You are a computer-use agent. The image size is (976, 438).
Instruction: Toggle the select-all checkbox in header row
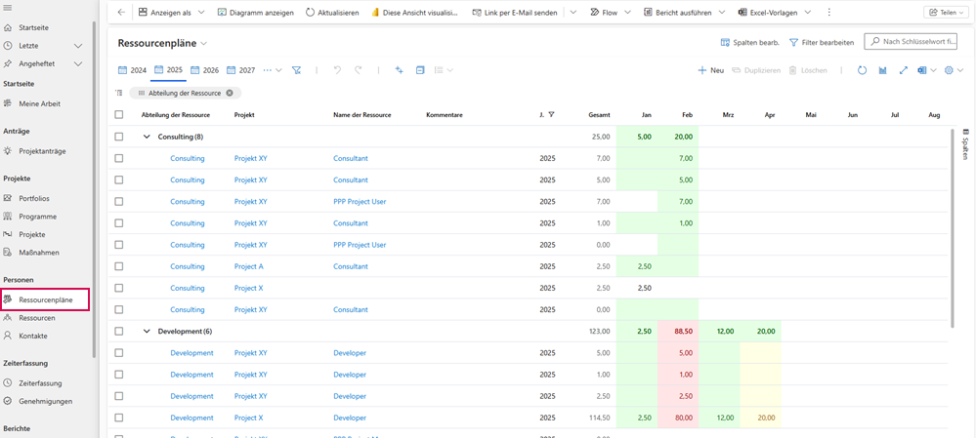click(119, 114)
